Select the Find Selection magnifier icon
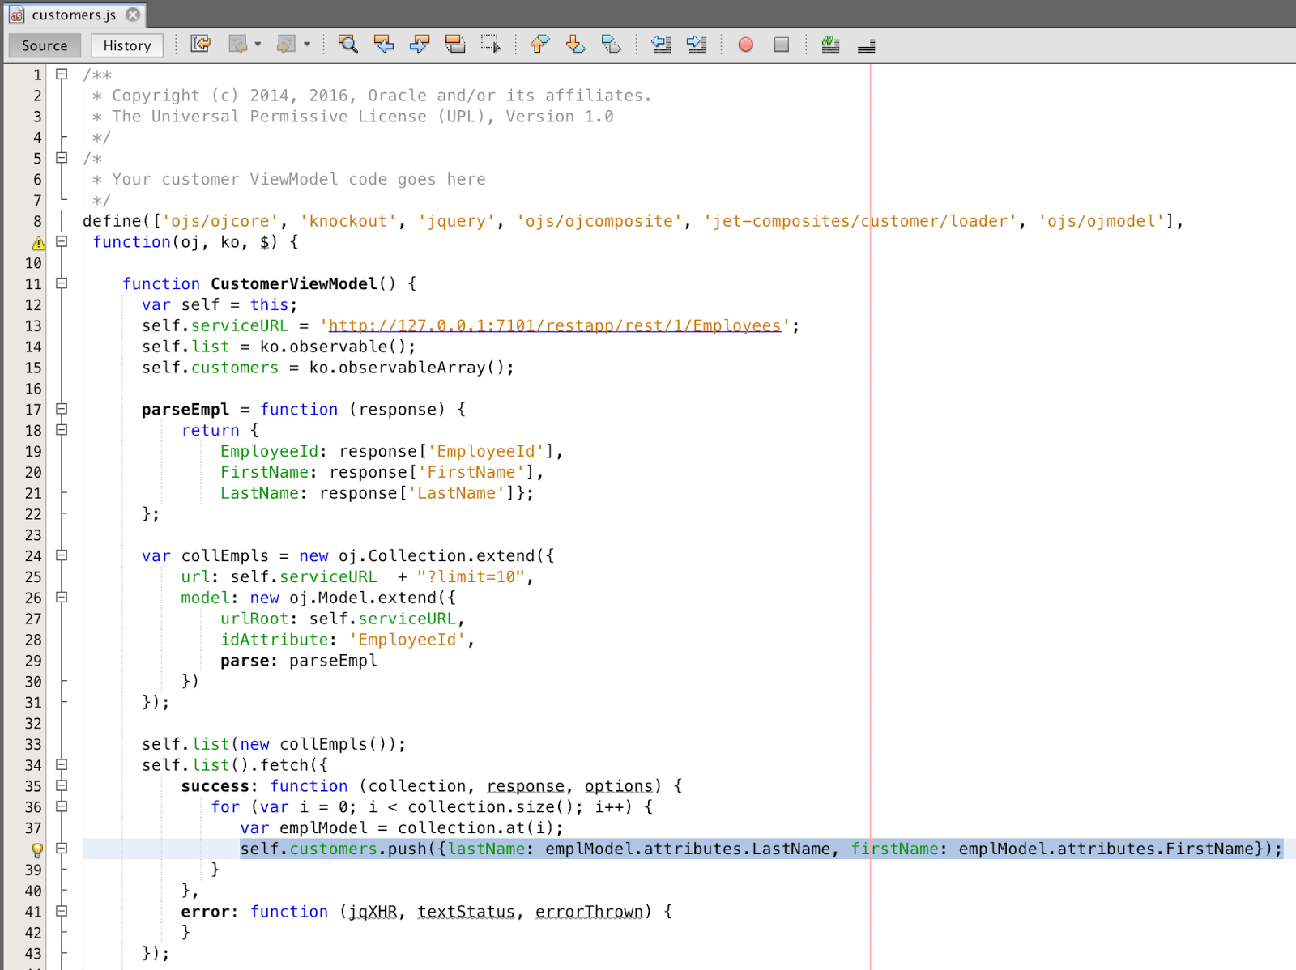 pyautogui.click(x=348, y=45)
